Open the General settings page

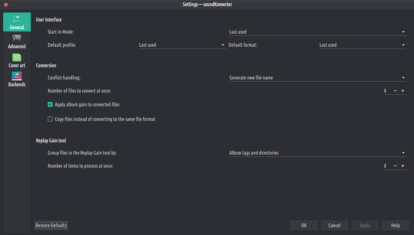[x=17, y=22]
